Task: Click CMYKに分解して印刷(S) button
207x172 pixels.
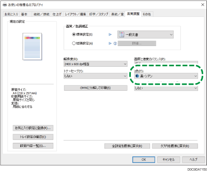Action: (96, 88)
